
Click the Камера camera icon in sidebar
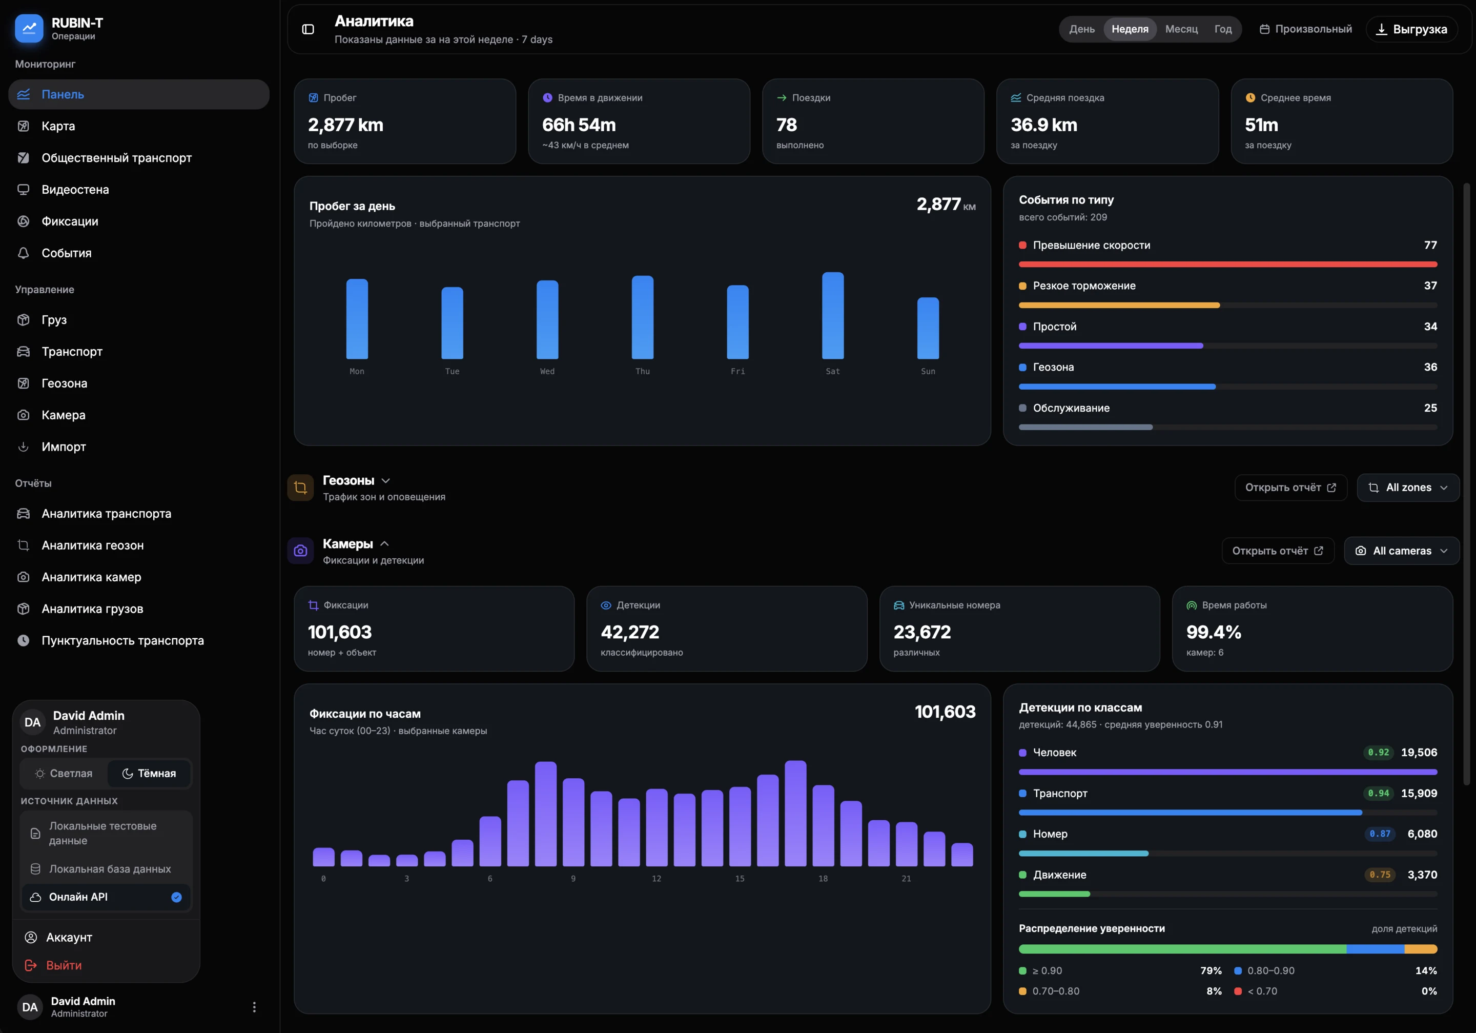24,415
